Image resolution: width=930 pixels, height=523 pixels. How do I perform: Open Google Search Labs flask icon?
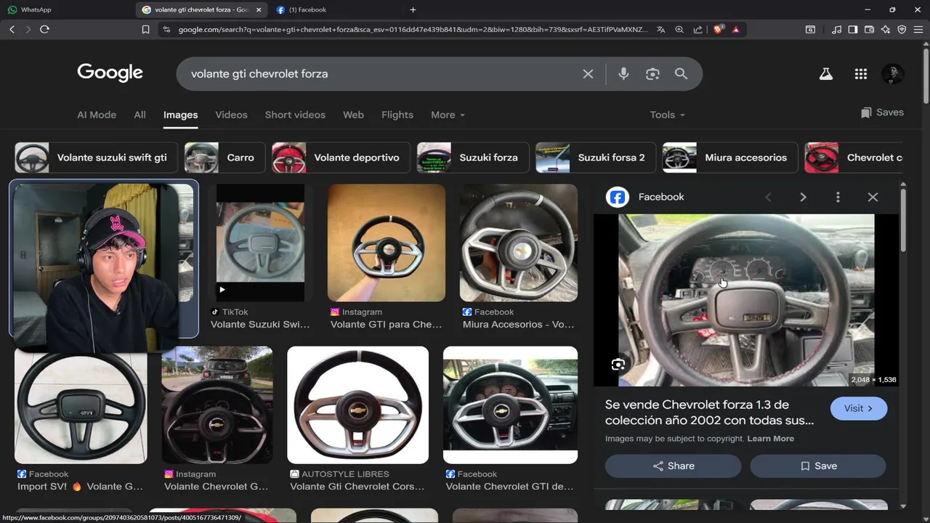(826, 73)
